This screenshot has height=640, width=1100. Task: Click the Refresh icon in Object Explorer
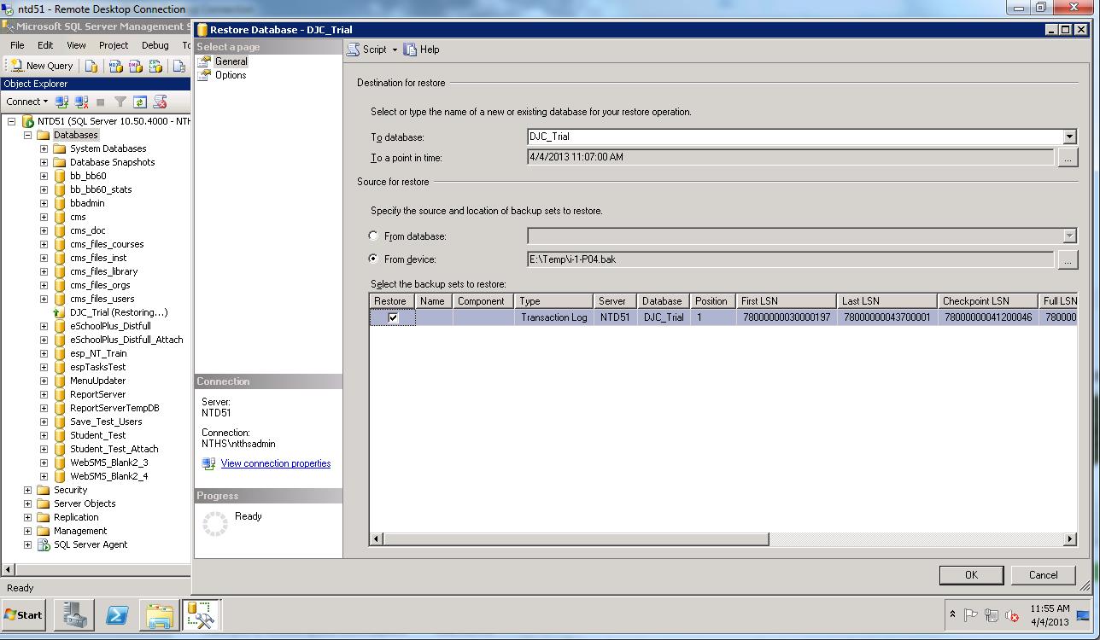139,102
